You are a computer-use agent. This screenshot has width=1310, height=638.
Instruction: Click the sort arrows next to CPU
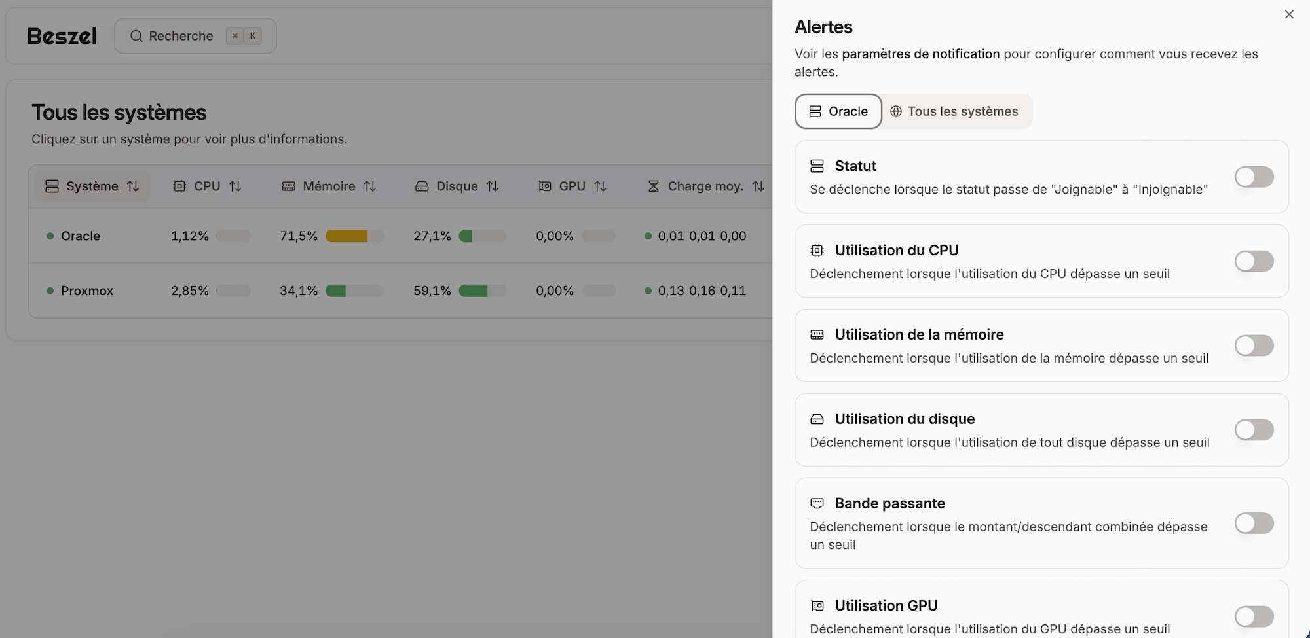(x=235, y=186)
